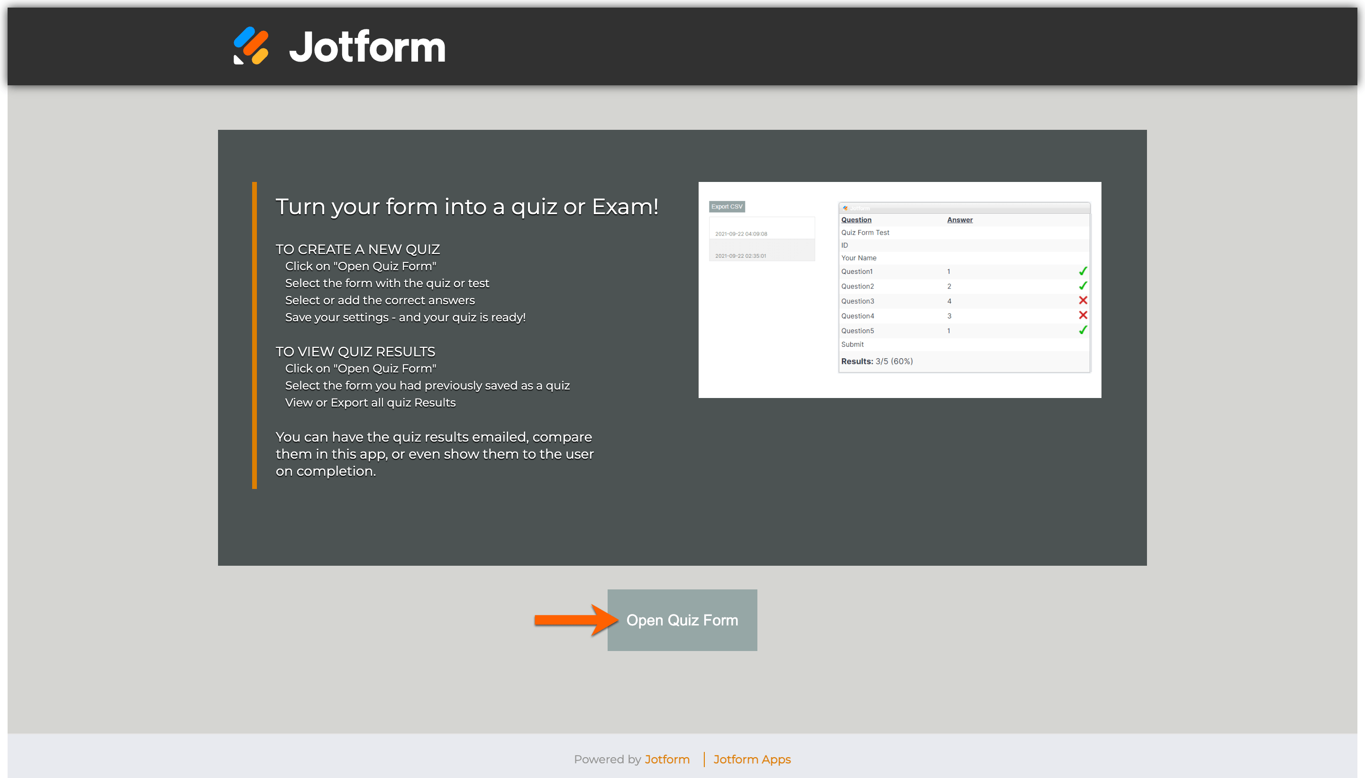This screenshot has width=1365, height=778.
Task: Select the 2021-09-22 02:35:01 submission entry
Action: [x=740, y=255]
